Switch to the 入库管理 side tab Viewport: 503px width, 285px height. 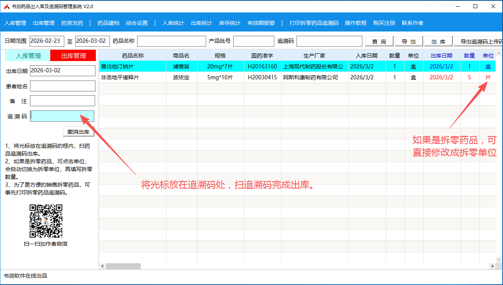pyautogui.click(x=28, y=56)
